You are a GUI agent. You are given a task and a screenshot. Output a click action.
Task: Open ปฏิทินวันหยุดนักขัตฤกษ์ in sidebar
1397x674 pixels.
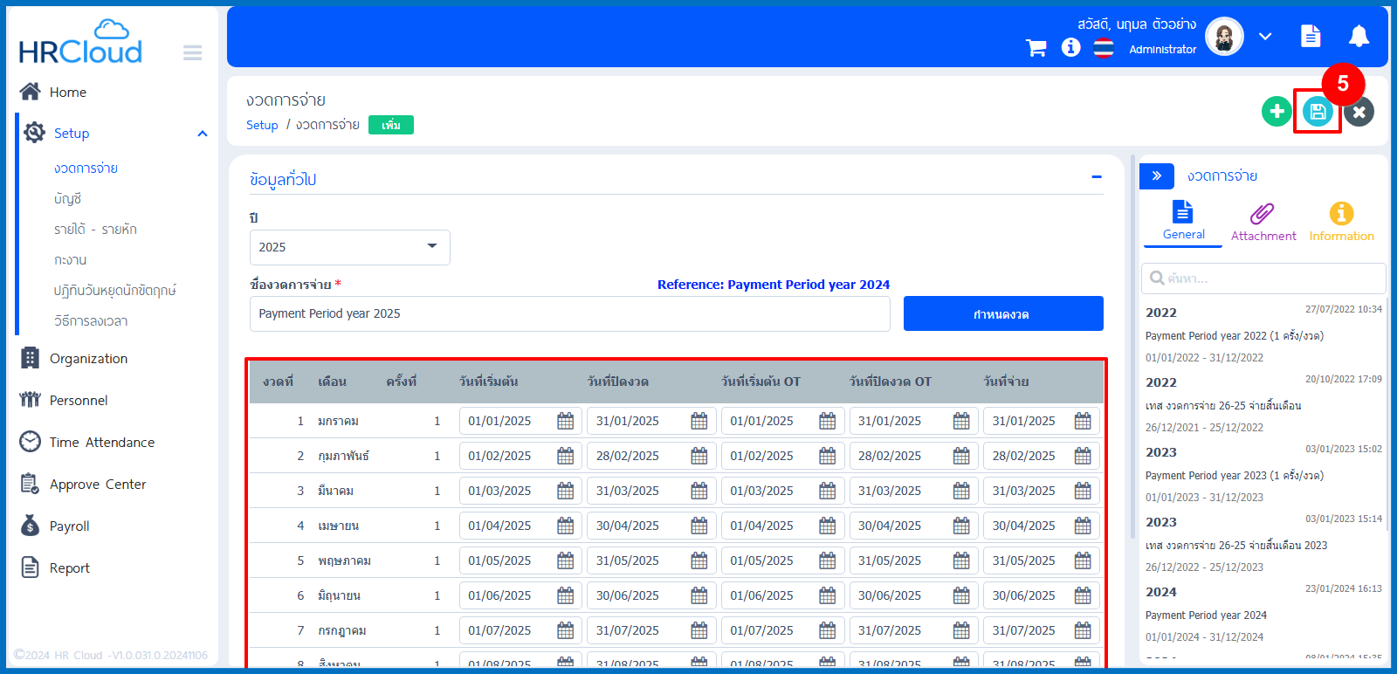(114, 291)
